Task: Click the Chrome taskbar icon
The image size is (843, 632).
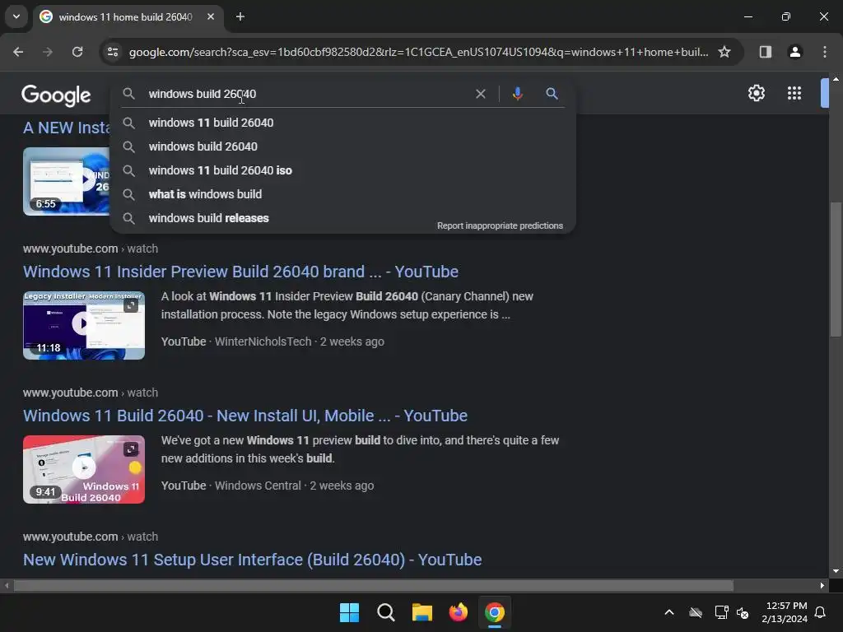Action: click(x=495, y=612)
